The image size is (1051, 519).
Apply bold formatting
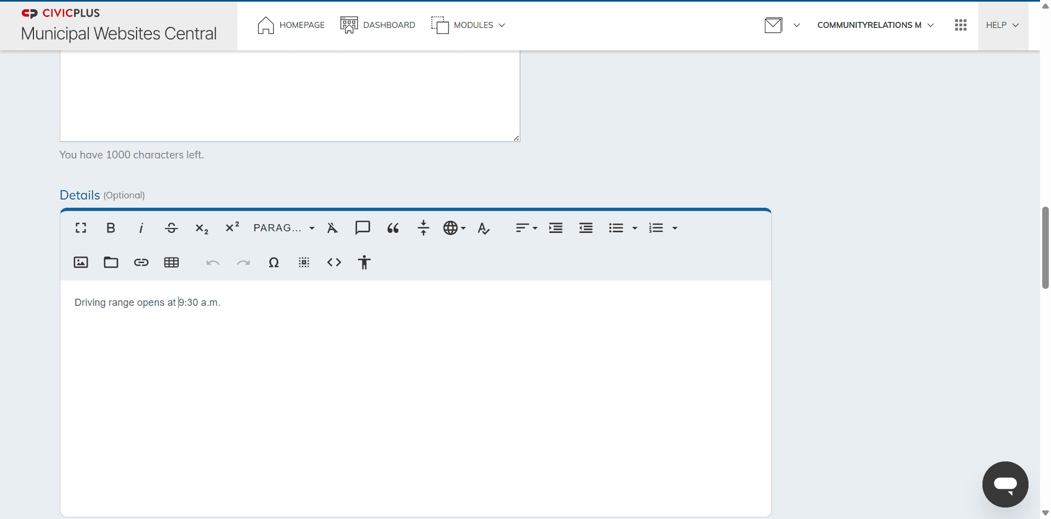(111, 228)
